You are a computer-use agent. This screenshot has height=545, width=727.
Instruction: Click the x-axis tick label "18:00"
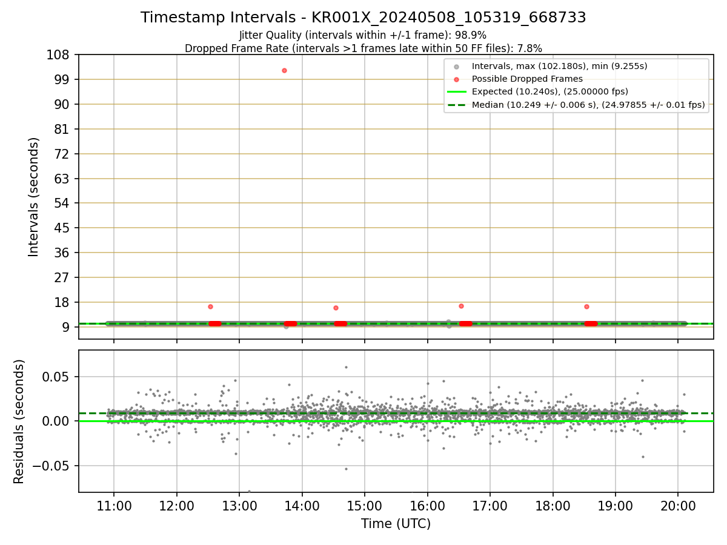[x=553, y=506]
